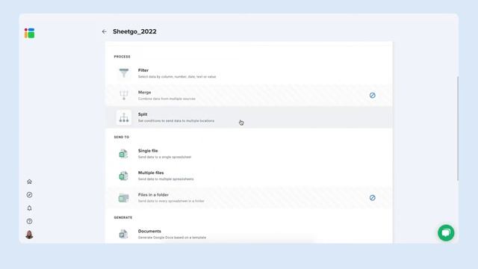
Task: Click the PROCESS section heading
Action: click(x=122, y=57)
